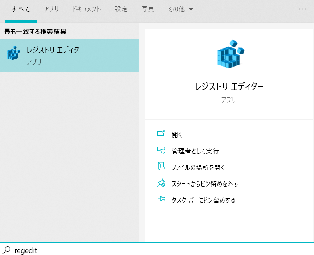The image size is (314, 255).
Task: Switch to the 写真 tab
Action: (x=148, y=9)
